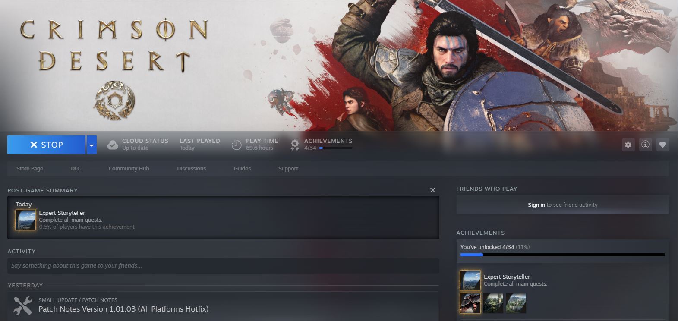Open the dropdown arrow beside STOP
This screenshot has width=678, height=321.
click(91, 145)
